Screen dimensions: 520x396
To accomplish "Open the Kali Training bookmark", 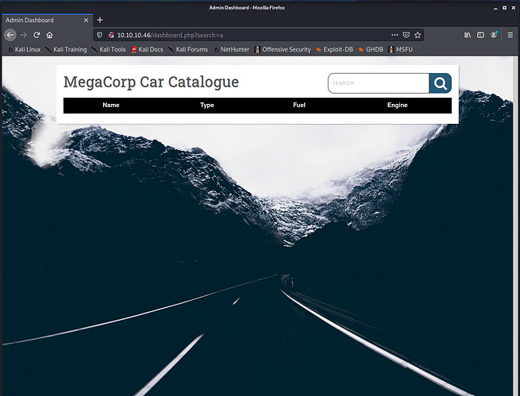I will click(66, 49).
